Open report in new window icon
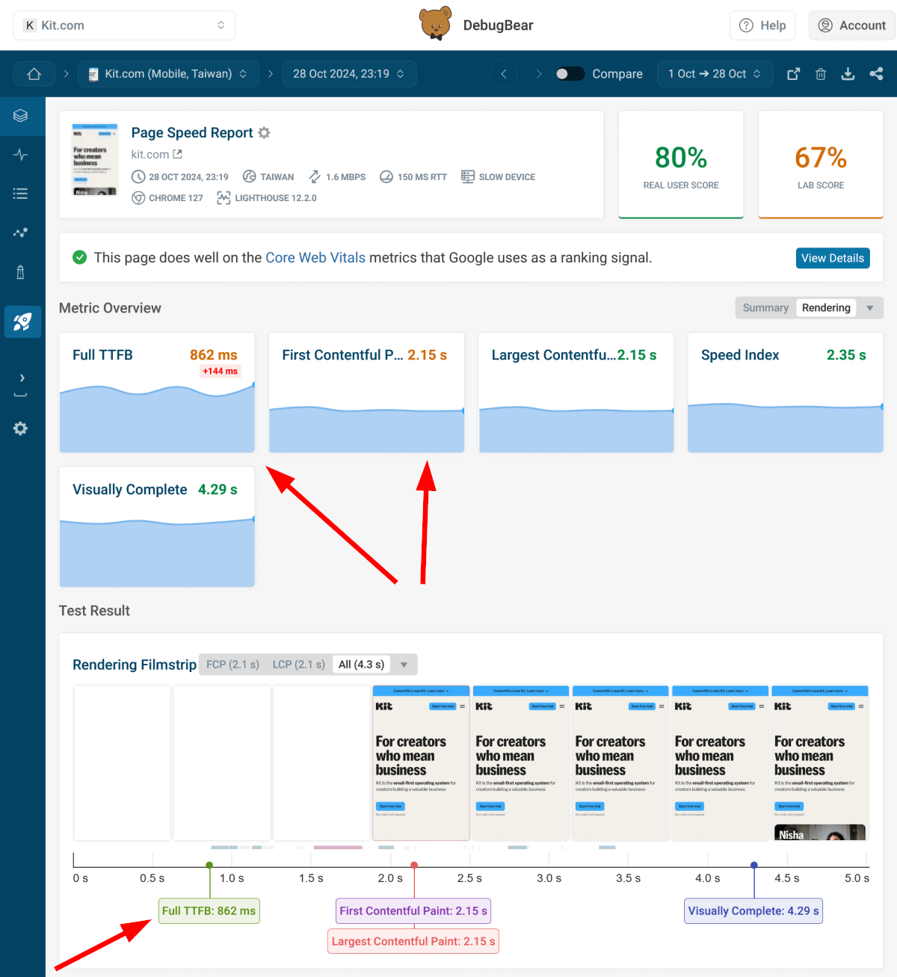897x977 pixels. click(x=794, y=74)
